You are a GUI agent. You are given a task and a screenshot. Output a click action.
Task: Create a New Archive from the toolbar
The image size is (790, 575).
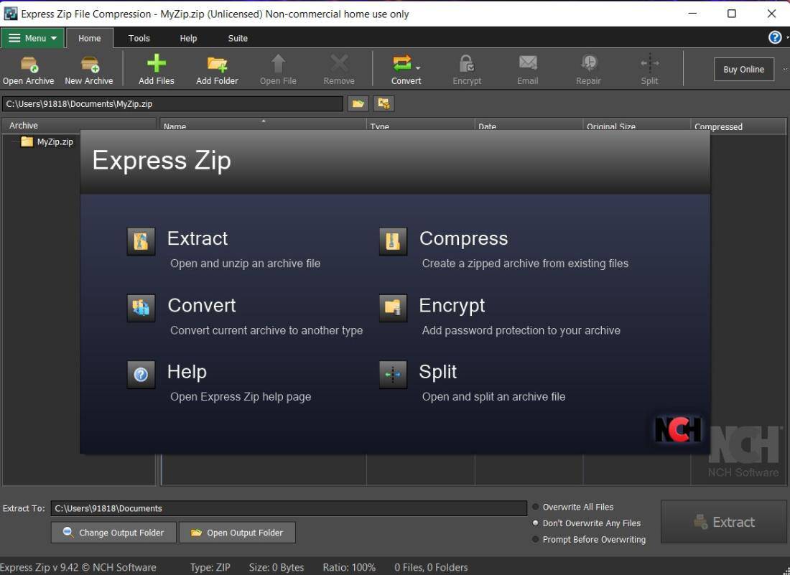coord(90,65)
